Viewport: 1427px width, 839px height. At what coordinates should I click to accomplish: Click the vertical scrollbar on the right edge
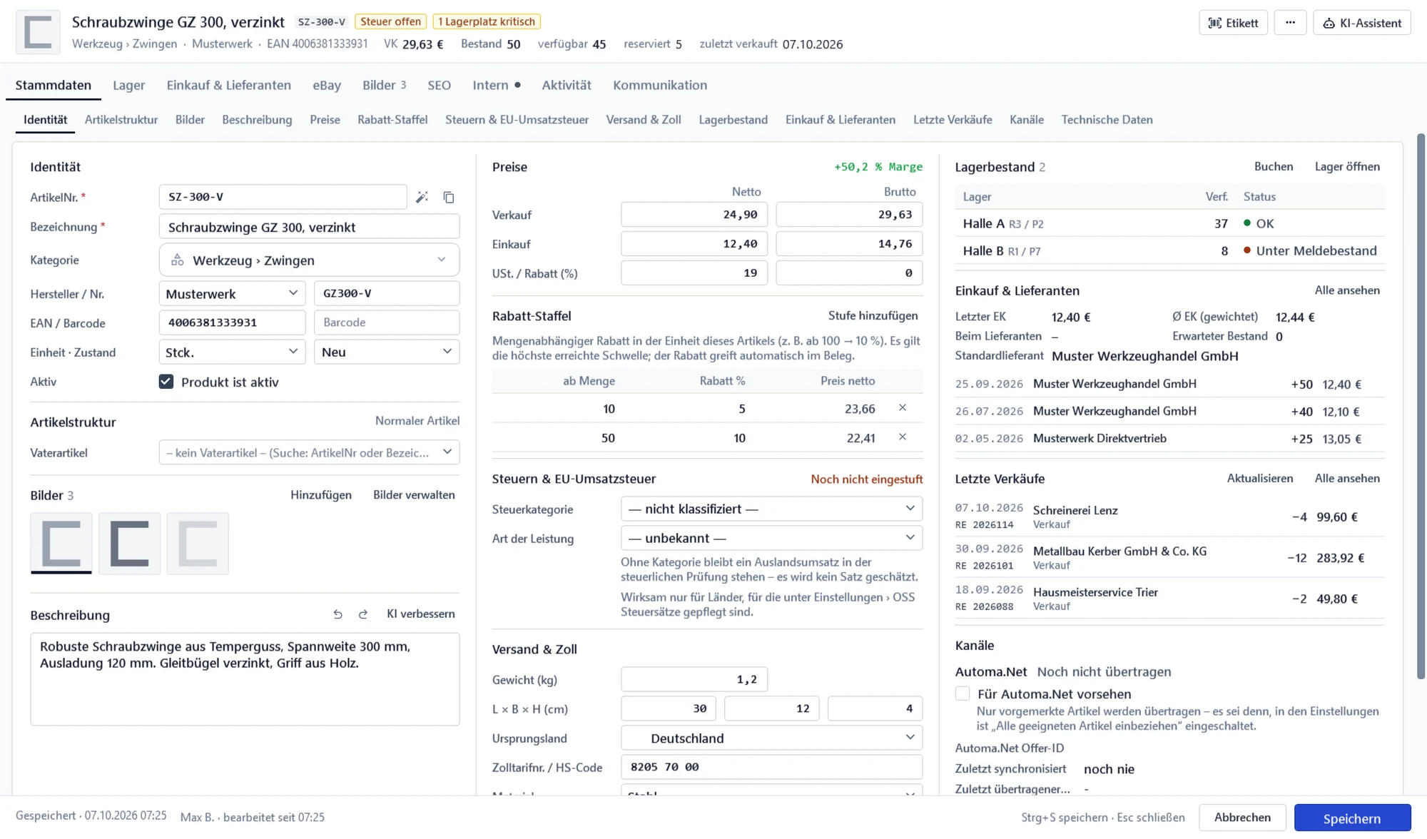tap(1421, 407)
